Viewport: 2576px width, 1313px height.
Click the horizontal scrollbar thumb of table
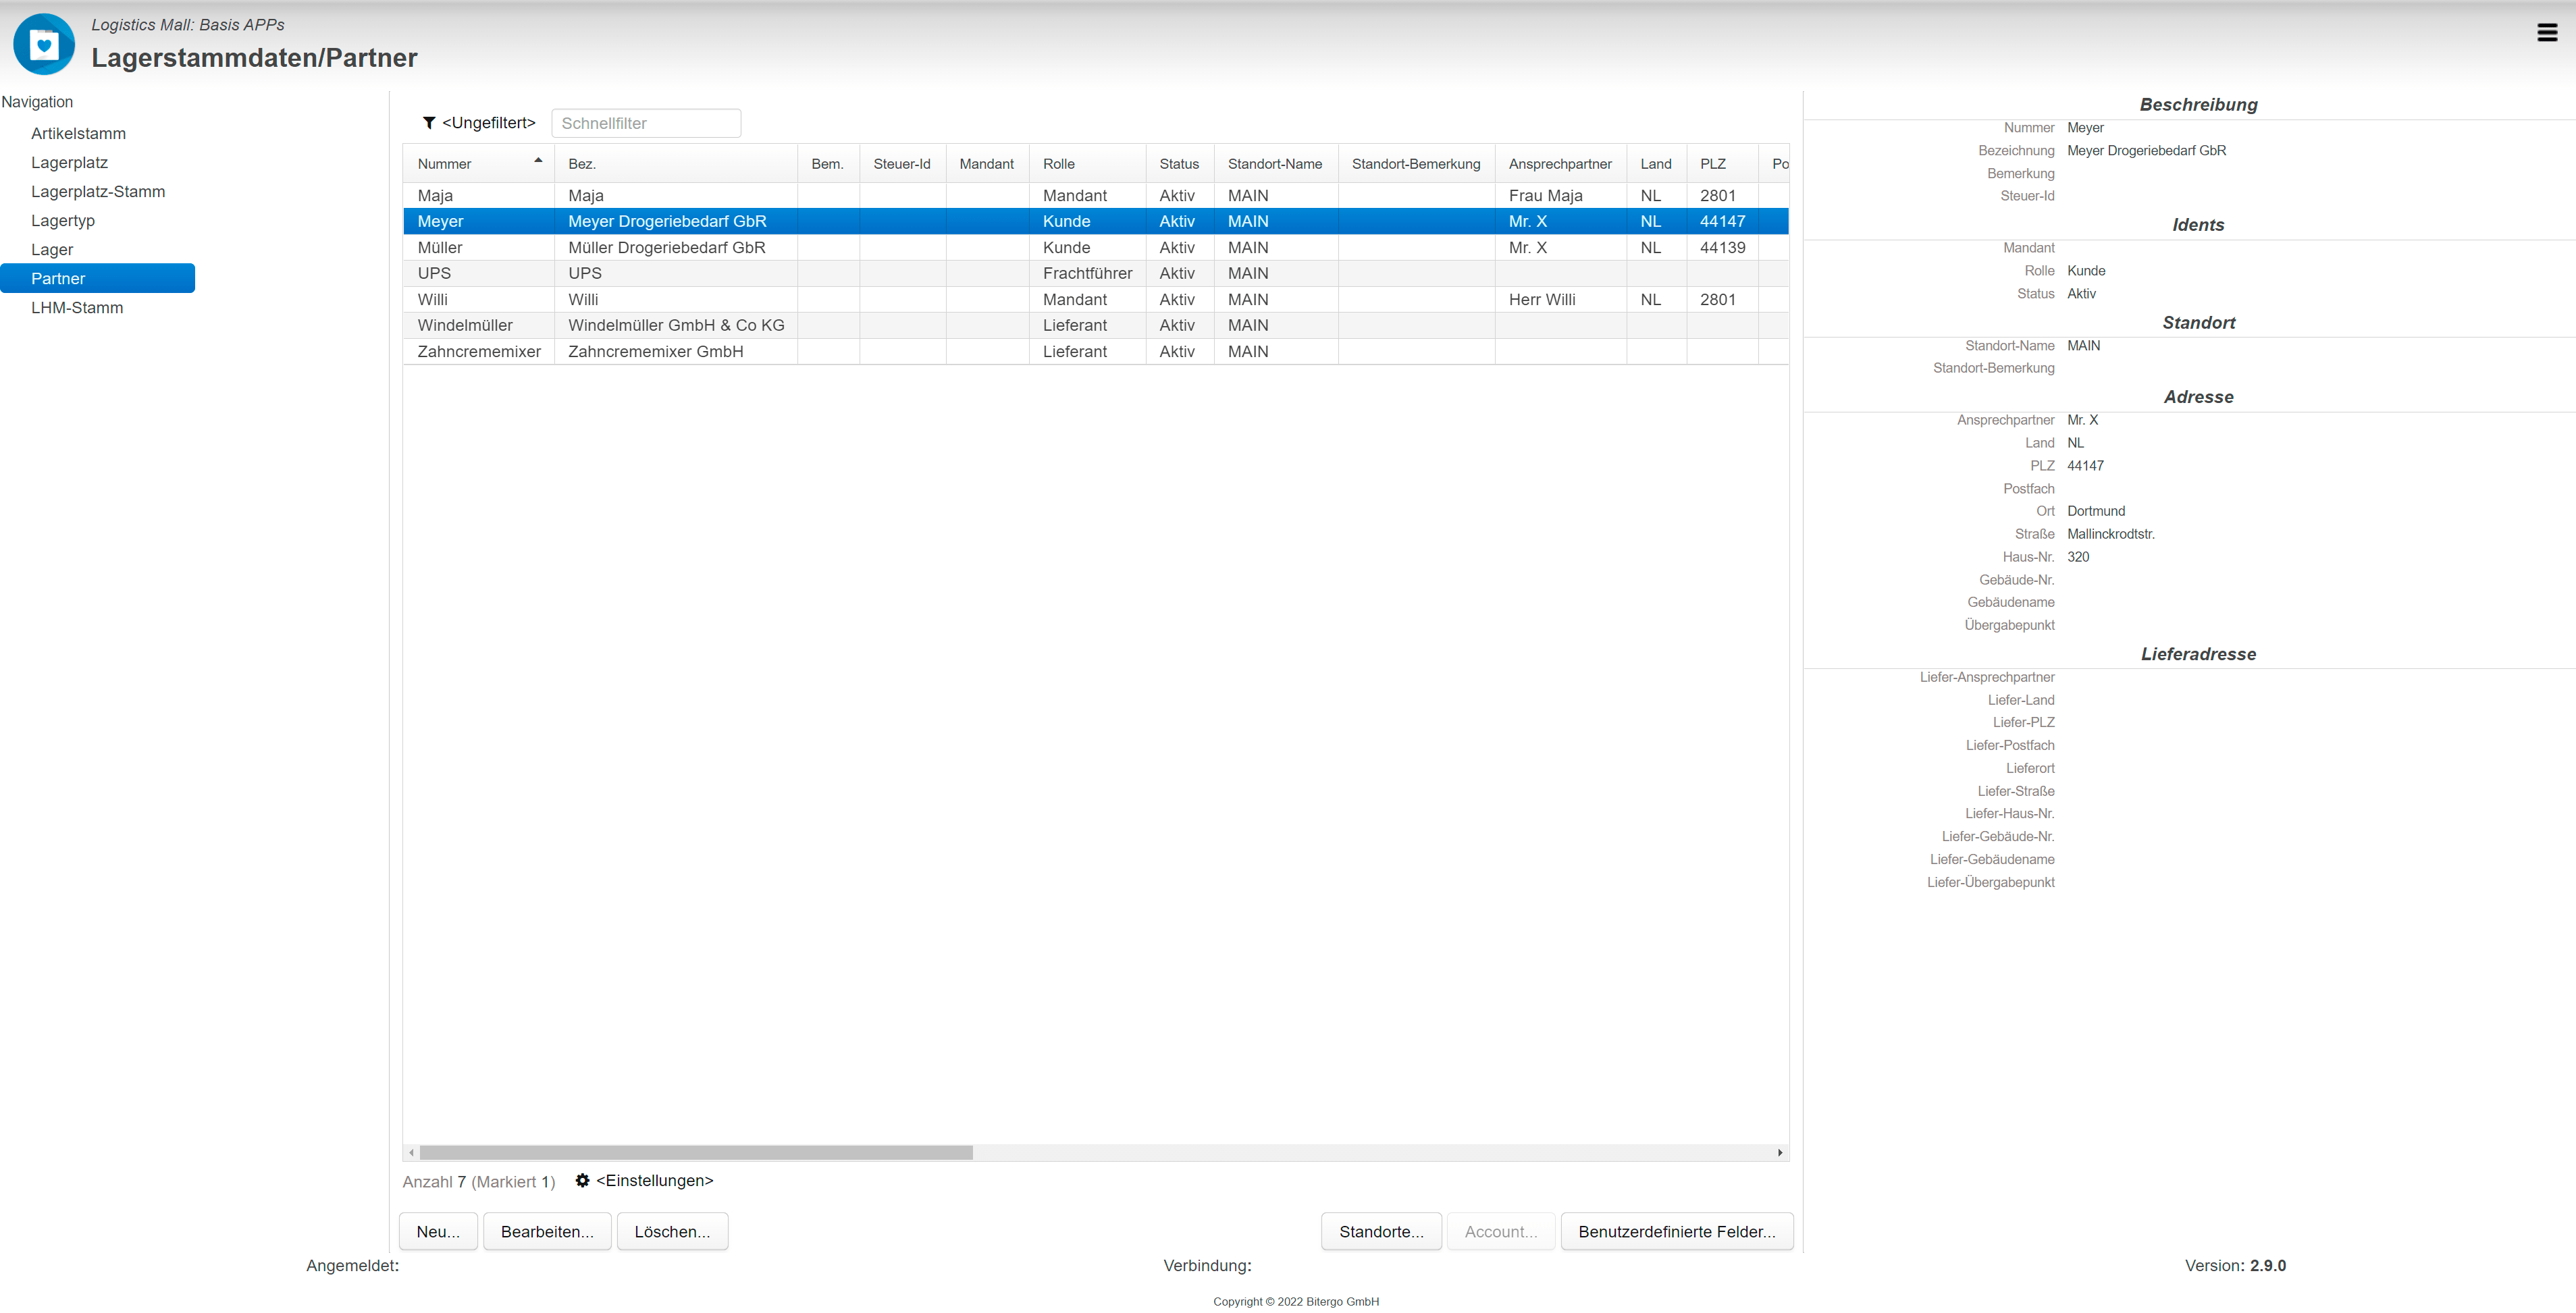click(x=696, y=1152)
